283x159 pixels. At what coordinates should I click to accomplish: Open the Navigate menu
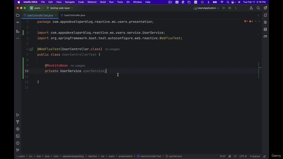coord(70,2)
